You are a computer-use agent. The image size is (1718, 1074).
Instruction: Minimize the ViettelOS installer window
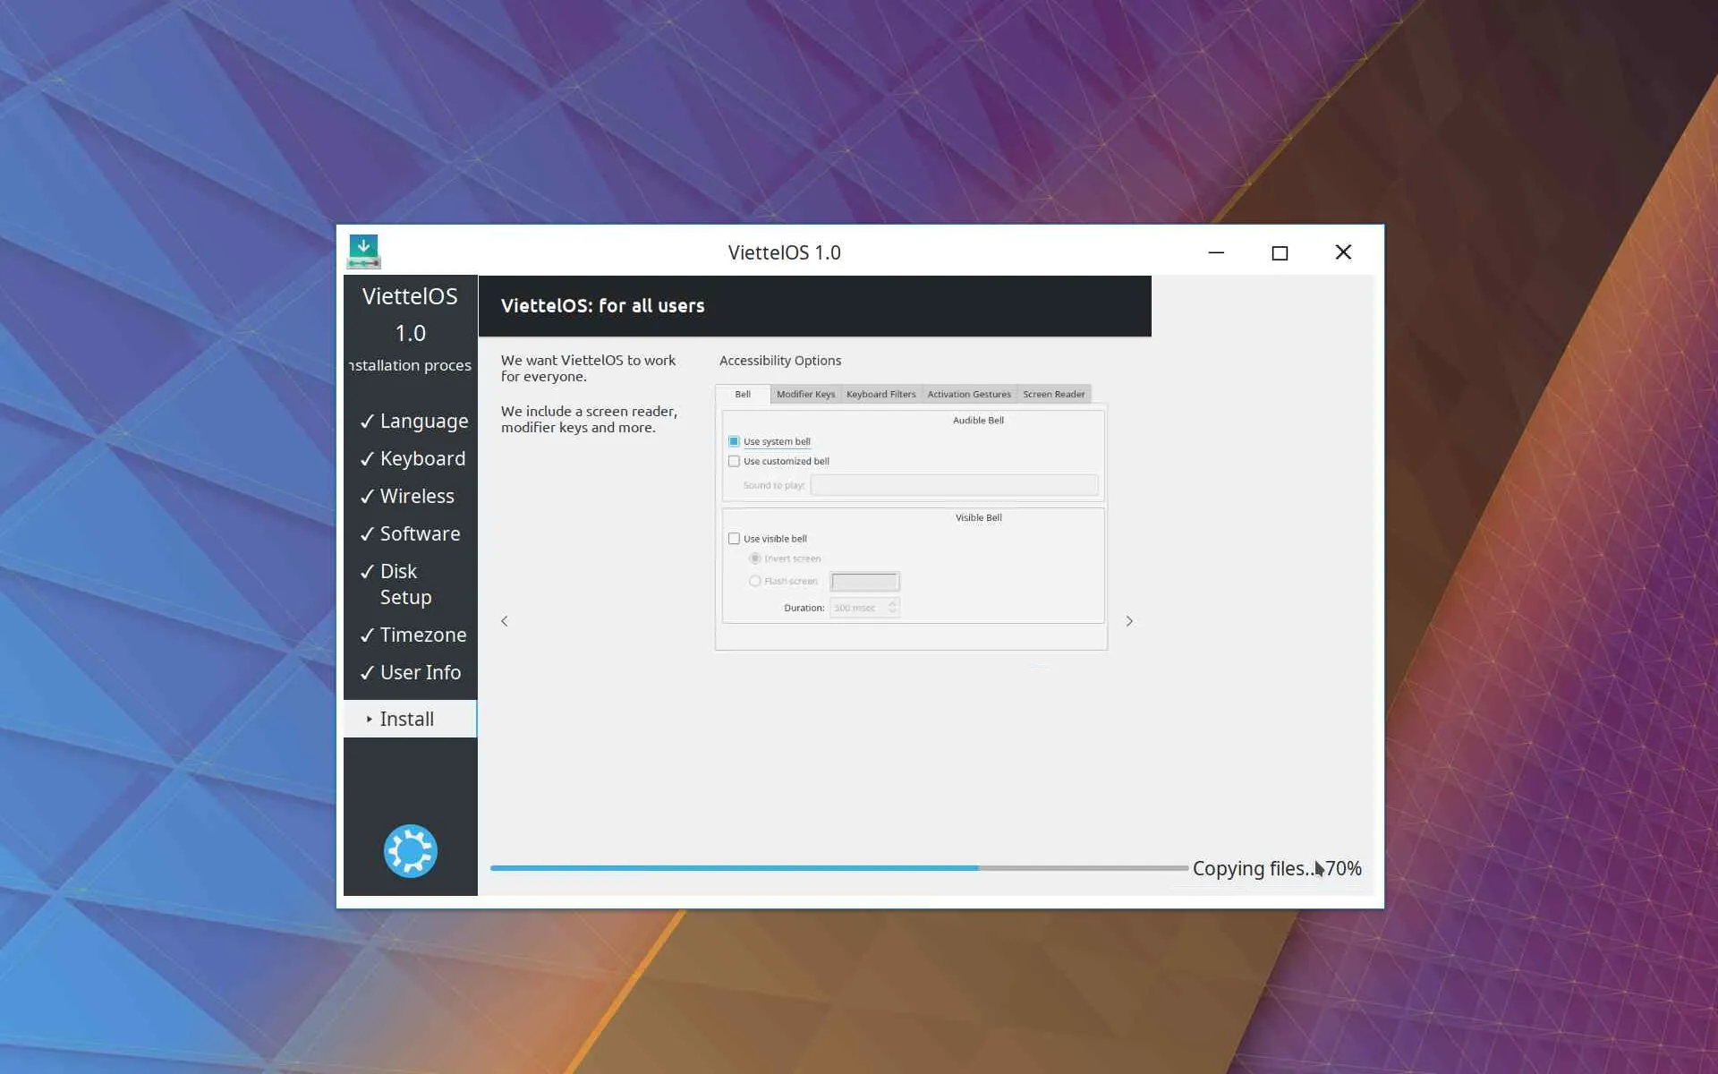1216,252
